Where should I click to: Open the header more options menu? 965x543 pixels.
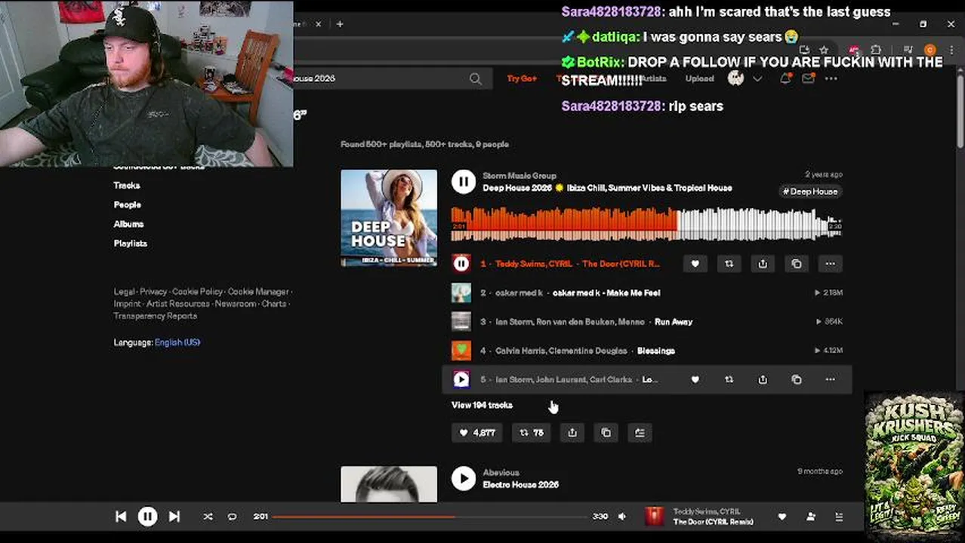click(831, 78)
